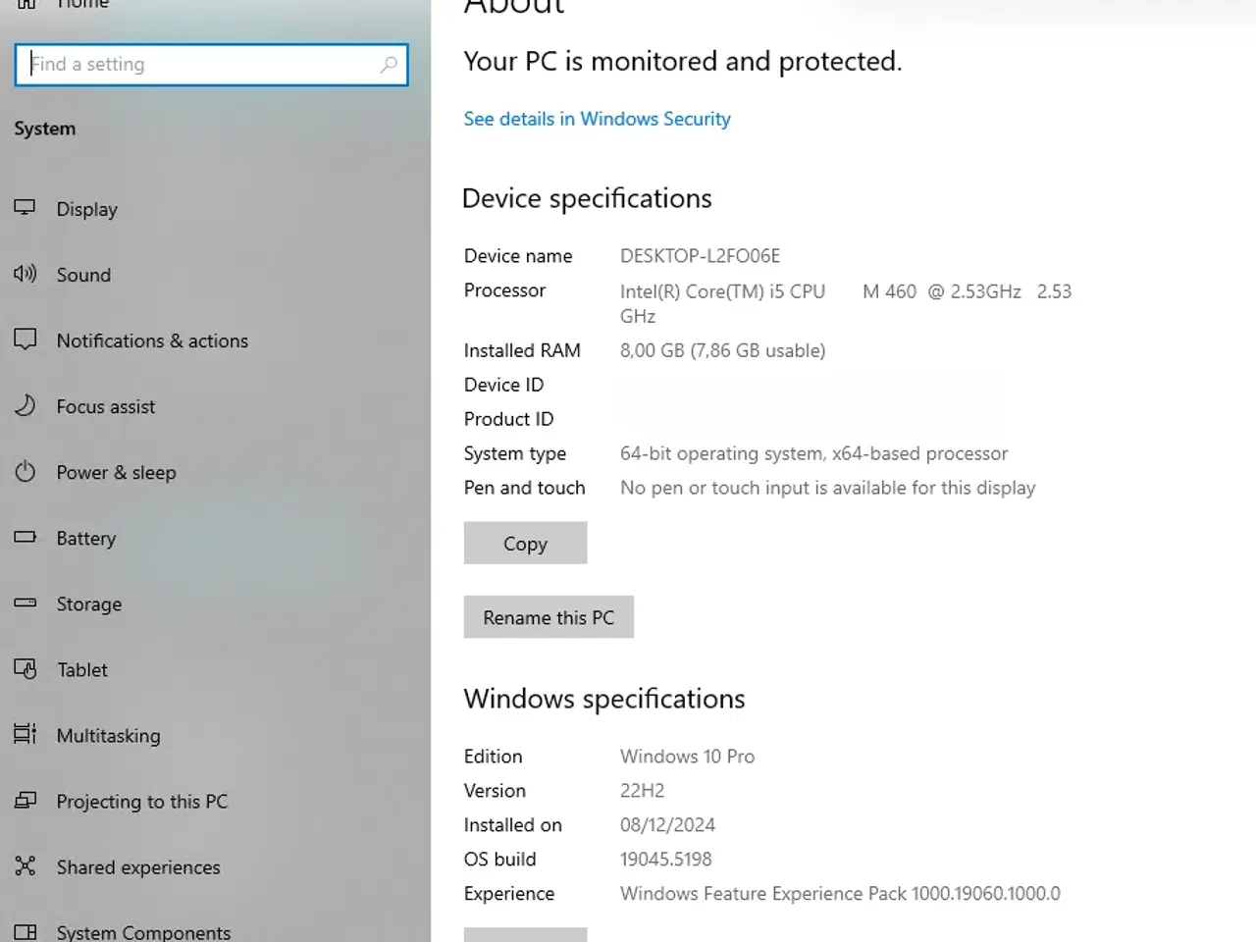The width and height of the screenshot is (1256, 942).
Task: Click device name DESKTOP-L2FO06E
Action: (700, 256)
